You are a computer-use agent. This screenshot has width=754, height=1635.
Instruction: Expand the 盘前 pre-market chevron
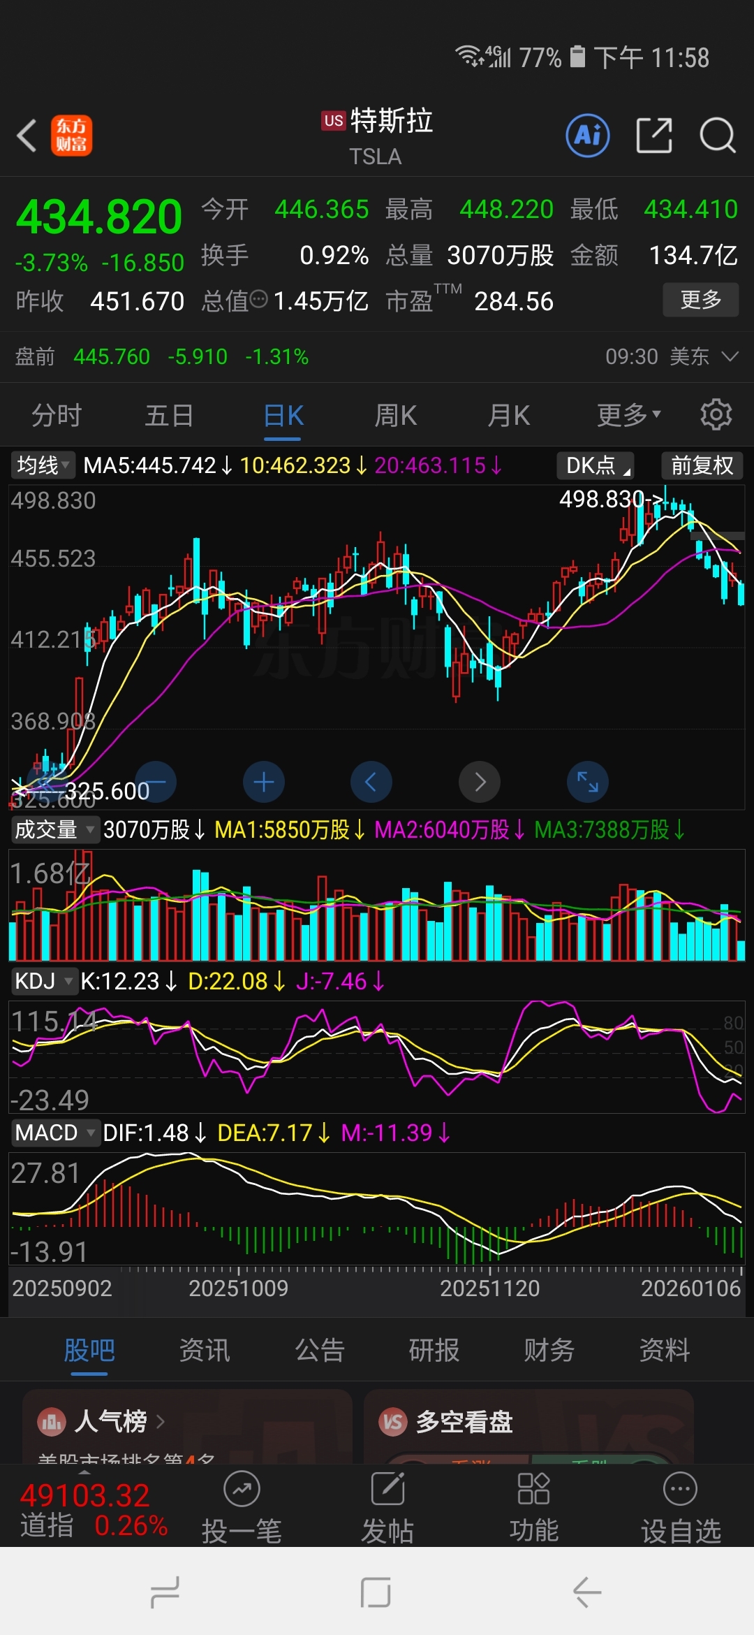coord(730,356)
